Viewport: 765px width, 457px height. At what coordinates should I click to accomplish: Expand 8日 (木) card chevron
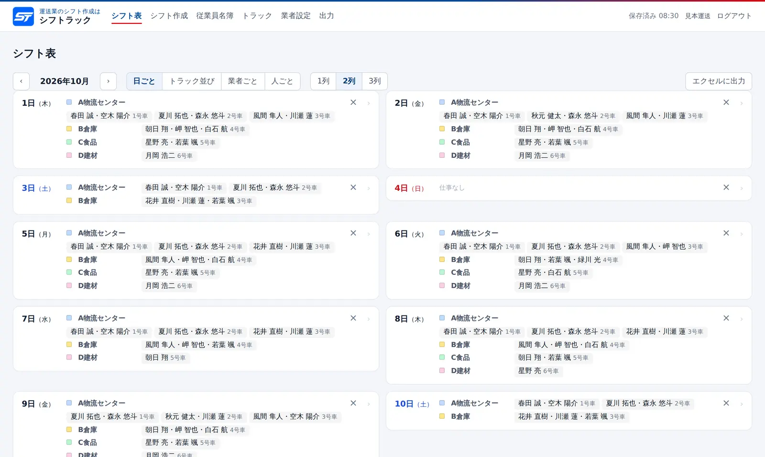pyautogui.click(x=742, y=319)
